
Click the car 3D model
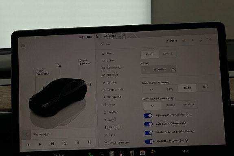pyautogui.click(x=58, y=97)
